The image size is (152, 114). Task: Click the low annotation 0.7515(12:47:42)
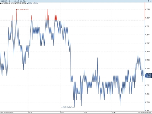[67, 107]
